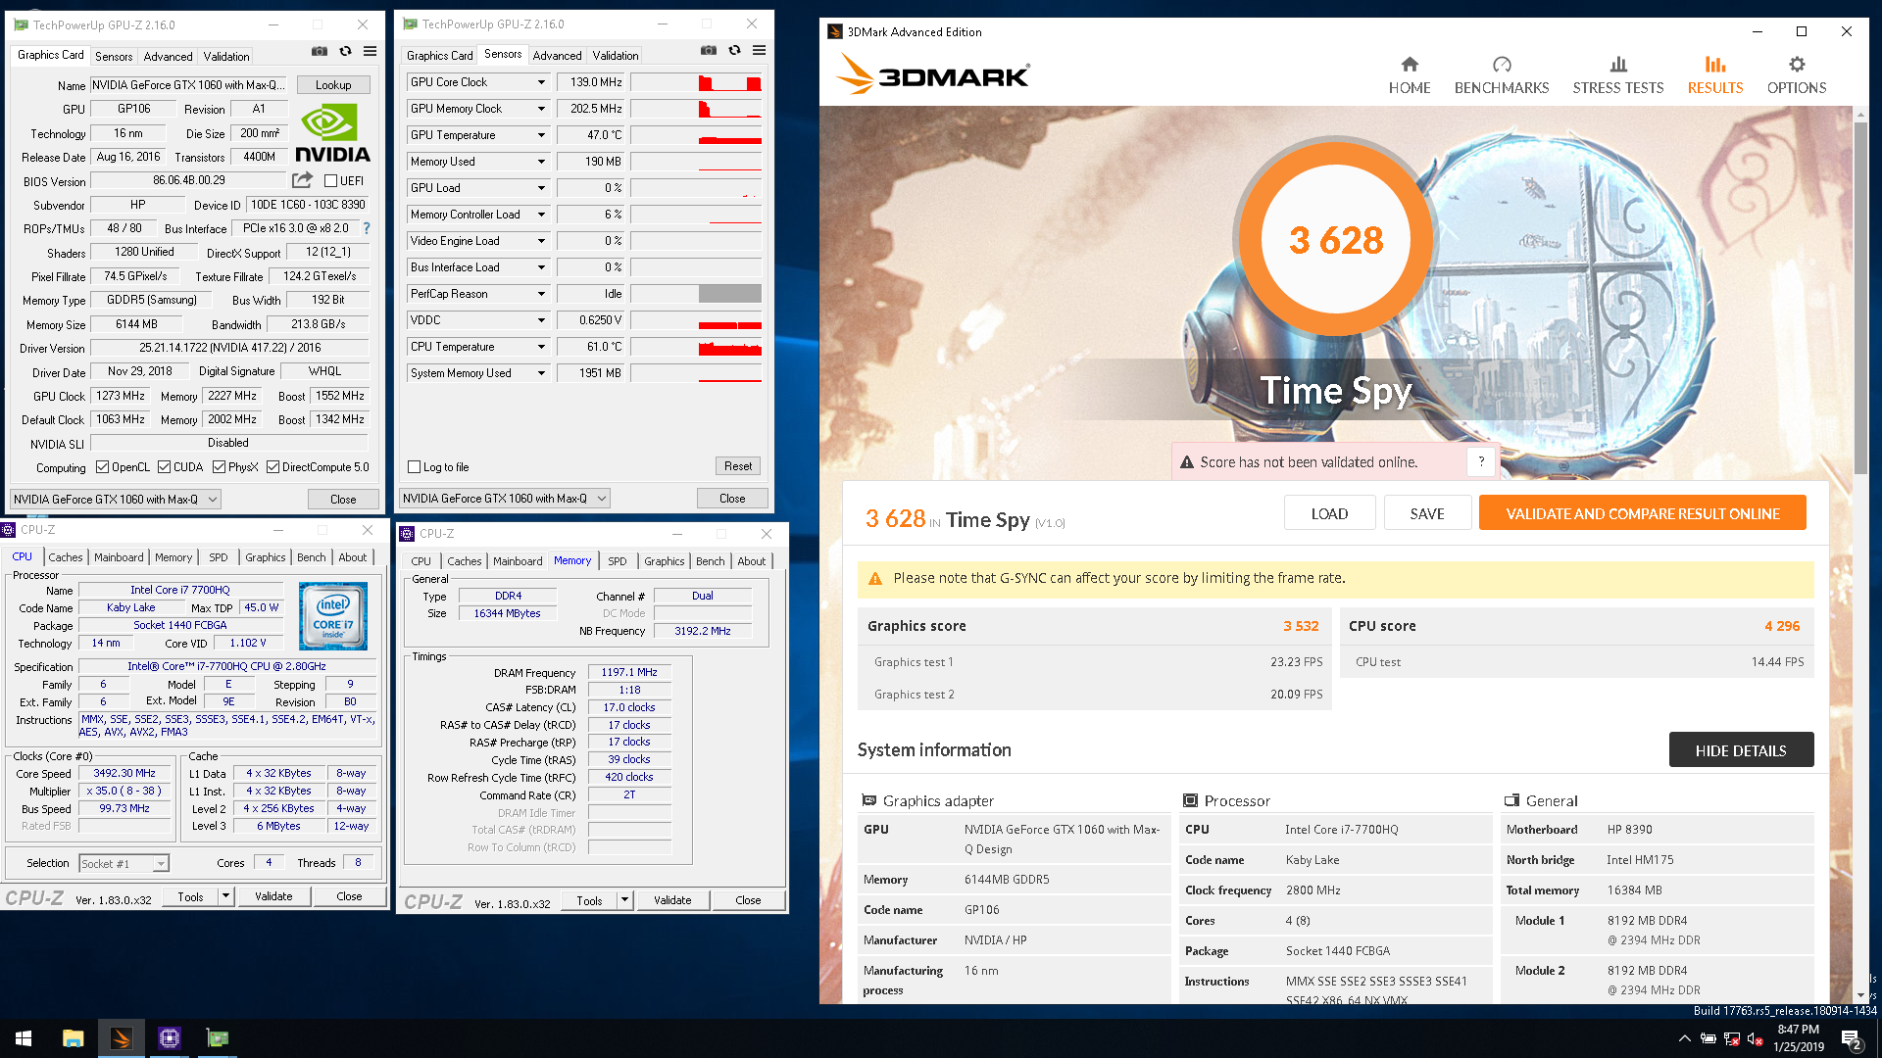The image size is (1882, 1058).
Task: Open 3DMark Benchmarks section
Action: tap(1502, 75)
